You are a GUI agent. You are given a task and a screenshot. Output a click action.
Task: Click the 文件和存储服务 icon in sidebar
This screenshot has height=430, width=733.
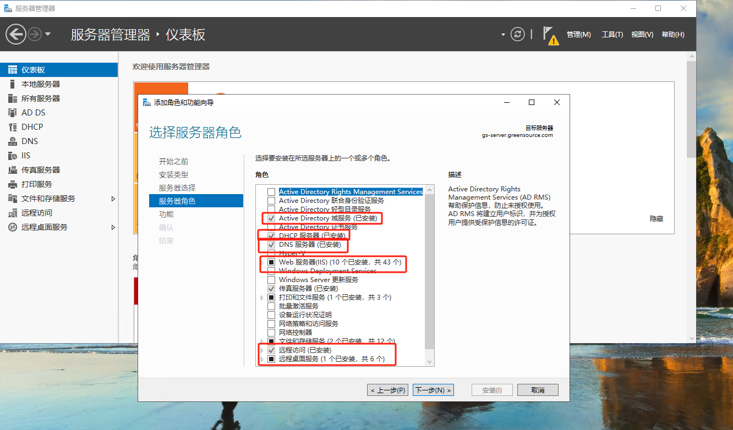pos(12,199)
